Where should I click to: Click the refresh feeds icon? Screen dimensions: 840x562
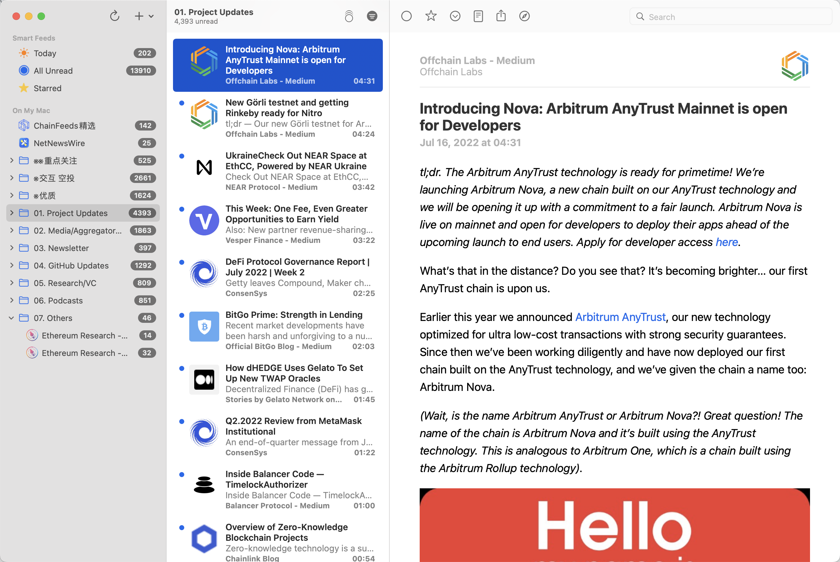click(115, 16)
